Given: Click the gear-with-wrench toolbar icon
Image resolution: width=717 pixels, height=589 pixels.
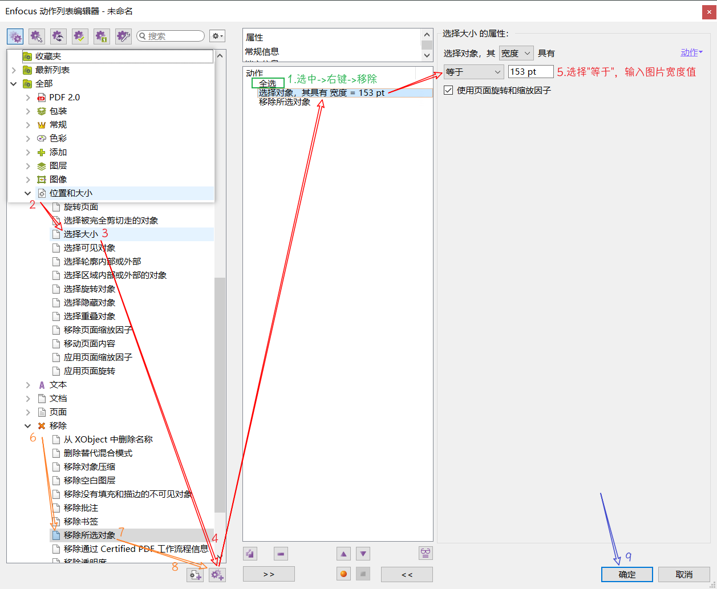Looking at the screenshot, I should point(123,36).
